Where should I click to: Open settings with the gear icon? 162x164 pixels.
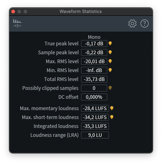tap(132, 23)
